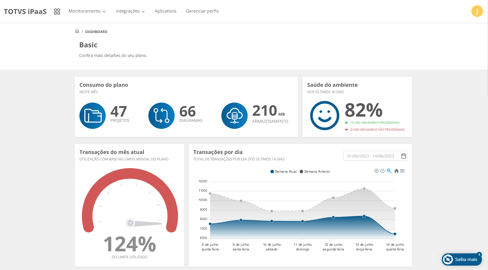This screenshot has height=270, width=488.
Task: Click the zoom out chart icon
Action: tap(382, 171)
